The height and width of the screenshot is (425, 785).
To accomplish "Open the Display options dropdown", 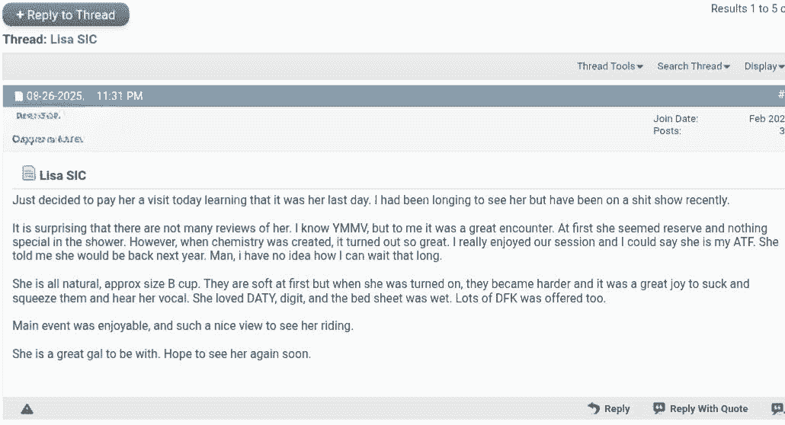I will (x=764, y=66).
